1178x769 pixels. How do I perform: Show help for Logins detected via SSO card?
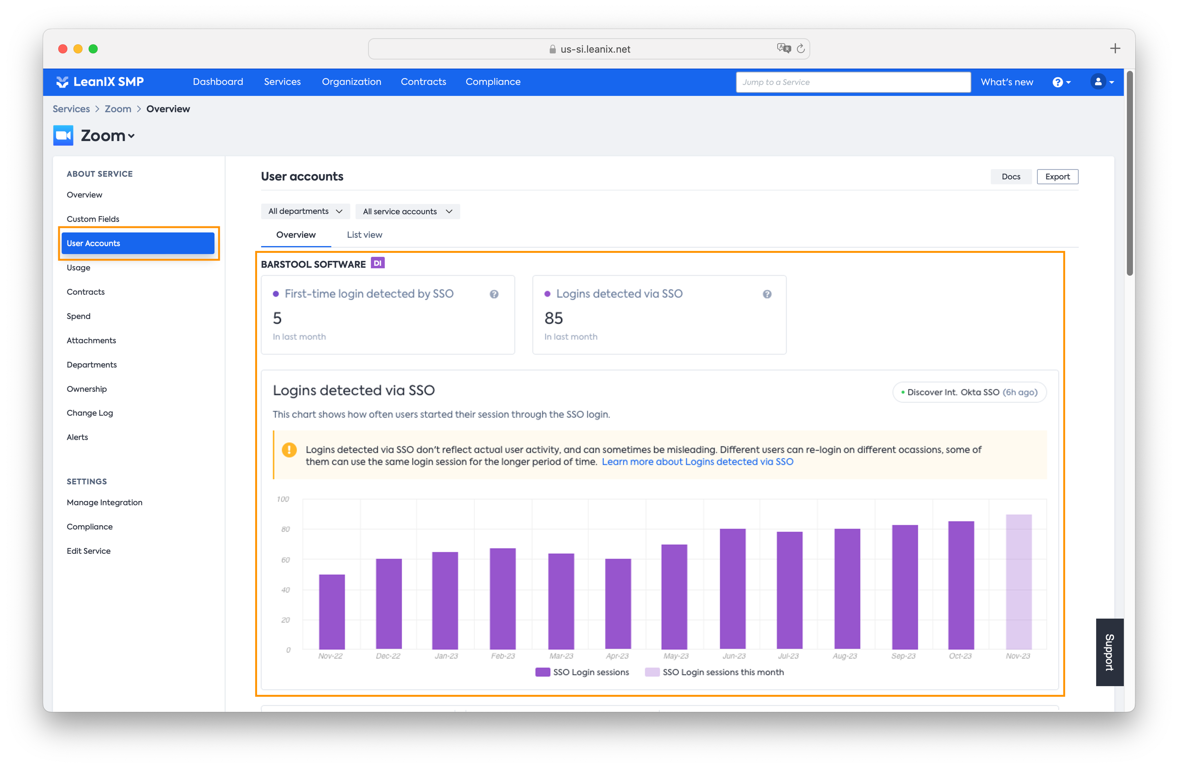pyautogui.click(x=767, y=294)
